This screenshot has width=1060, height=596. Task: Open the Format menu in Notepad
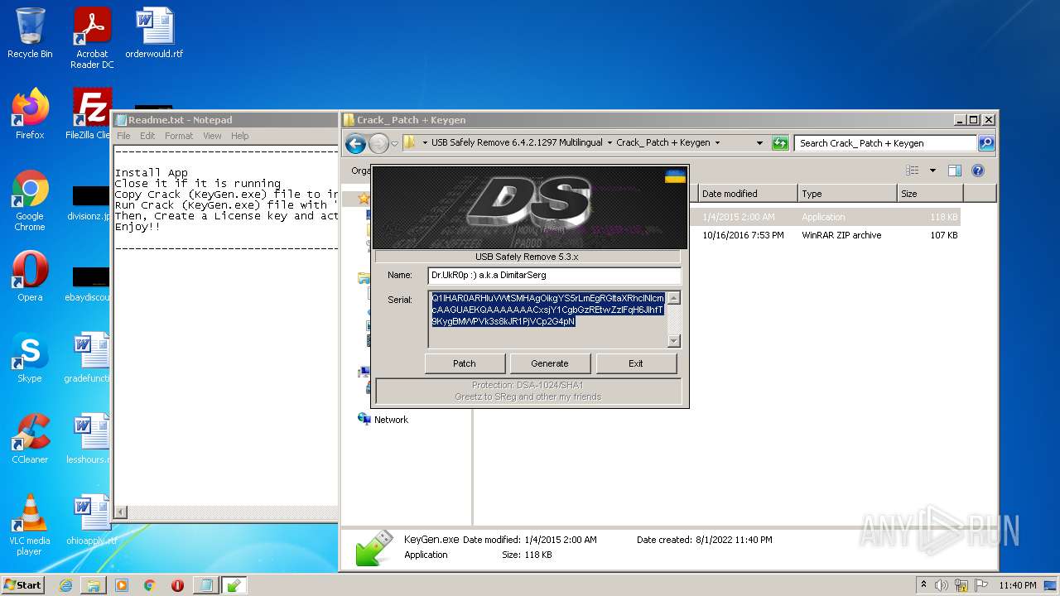pyautogui.click(x=179, y=136)
